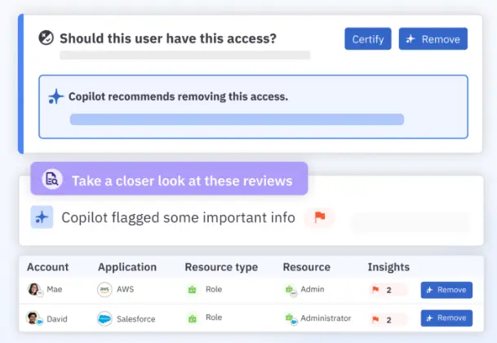497x343 pixels.
Task: Click the red flag icon next to flagged info
Action: click(320, 217)
